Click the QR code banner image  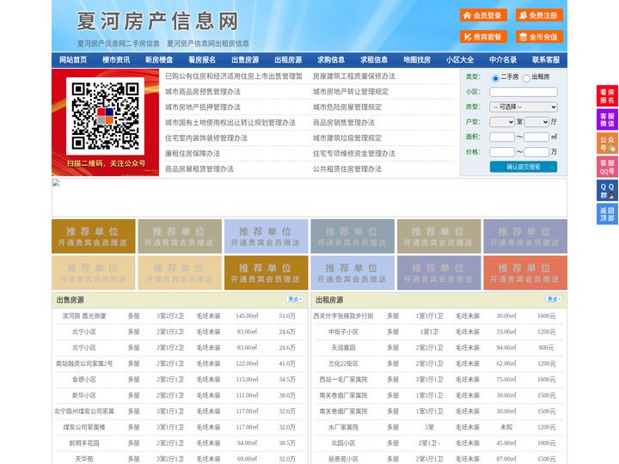coord(106,123)
